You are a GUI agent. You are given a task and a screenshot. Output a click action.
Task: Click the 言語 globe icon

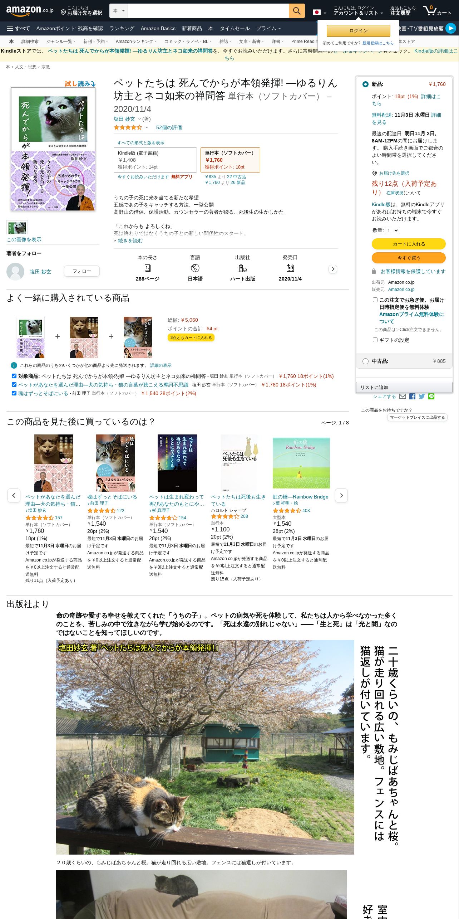tap(195, 268)
